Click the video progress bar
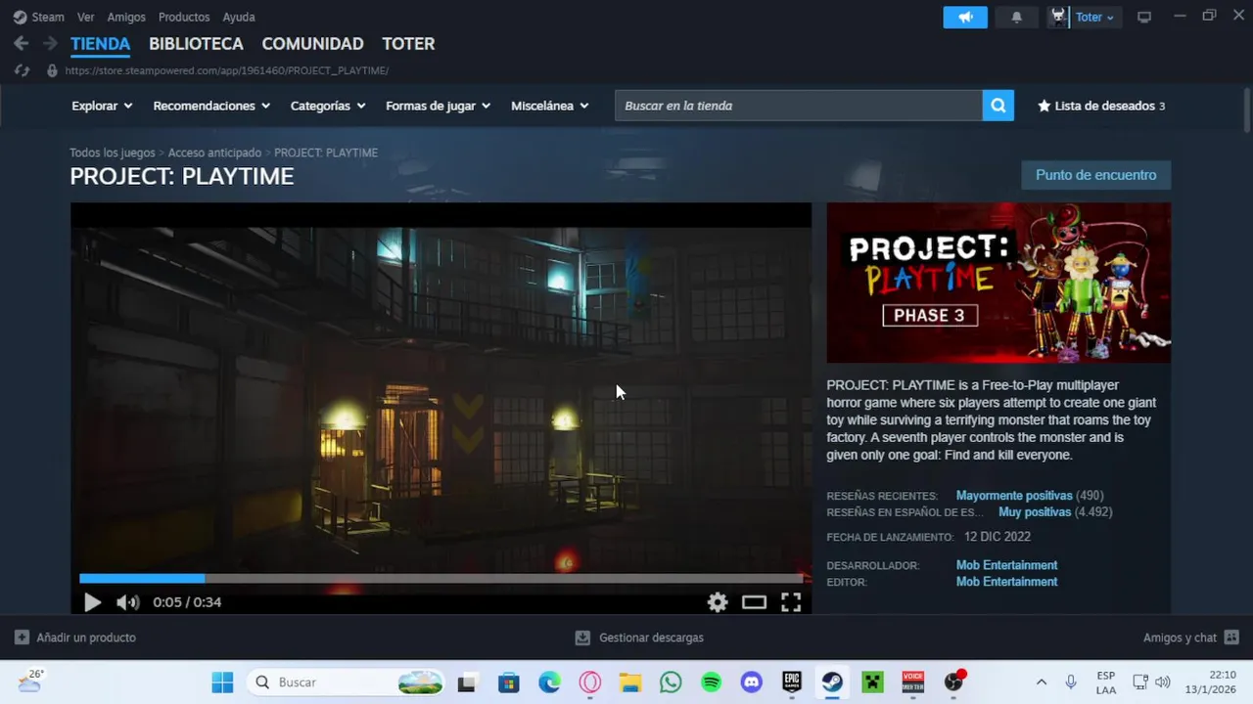The height and width of the screenshot is (704, 1253). [441, 579]
